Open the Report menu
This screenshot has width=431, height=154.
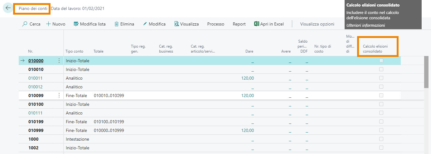point(239,24)
